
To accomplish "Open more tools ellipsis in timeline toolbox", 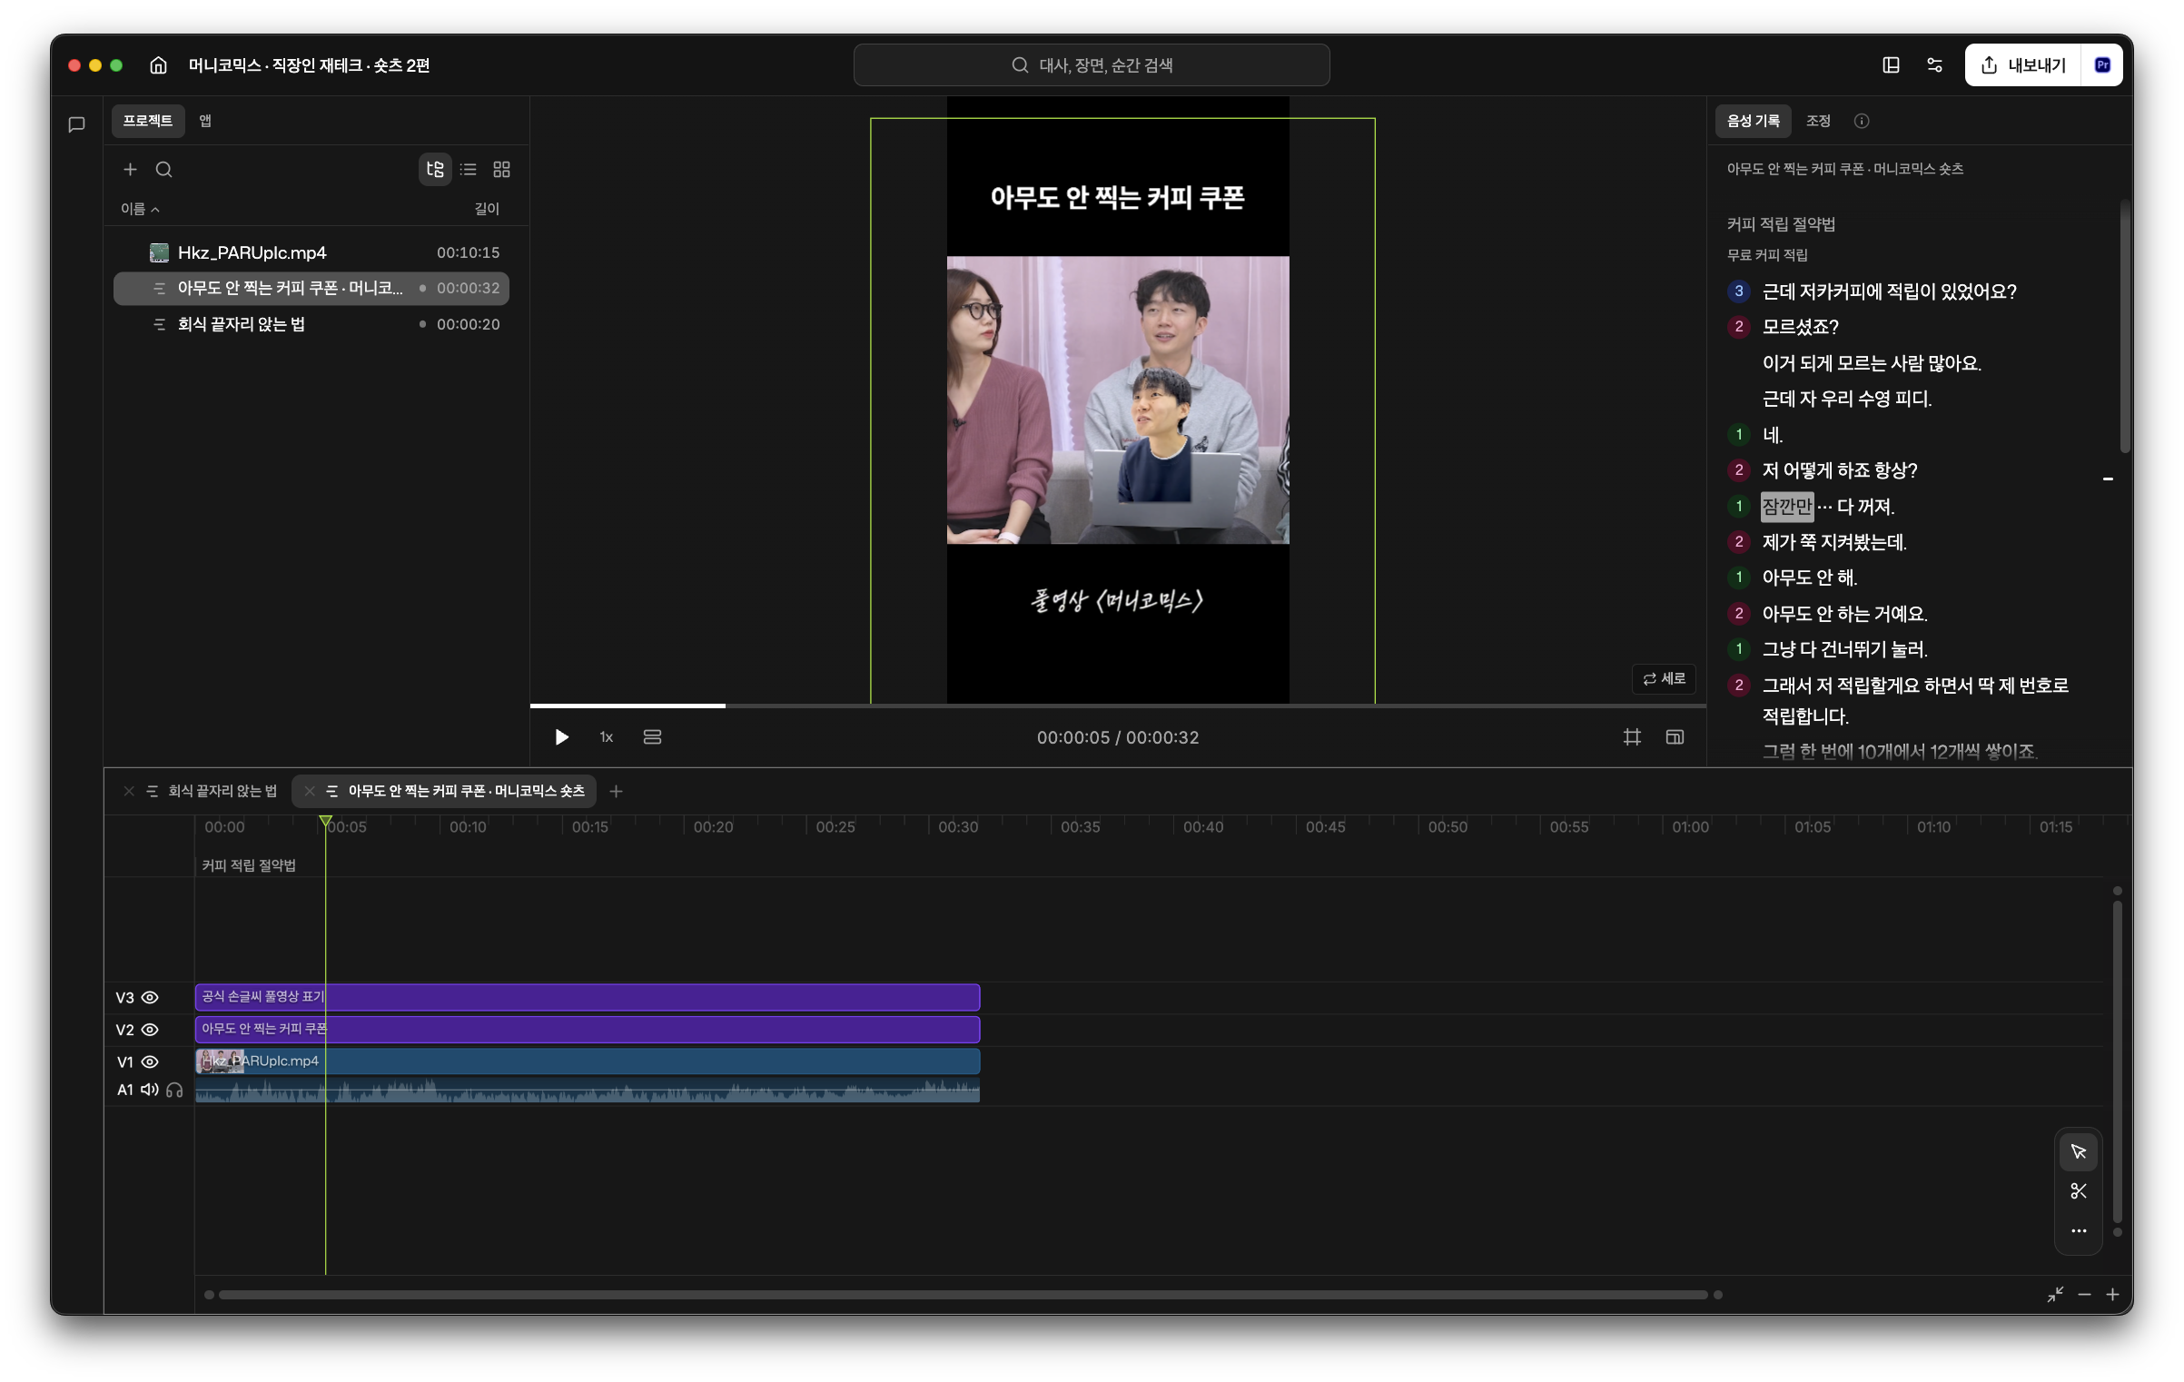I will [2078, 1231].
